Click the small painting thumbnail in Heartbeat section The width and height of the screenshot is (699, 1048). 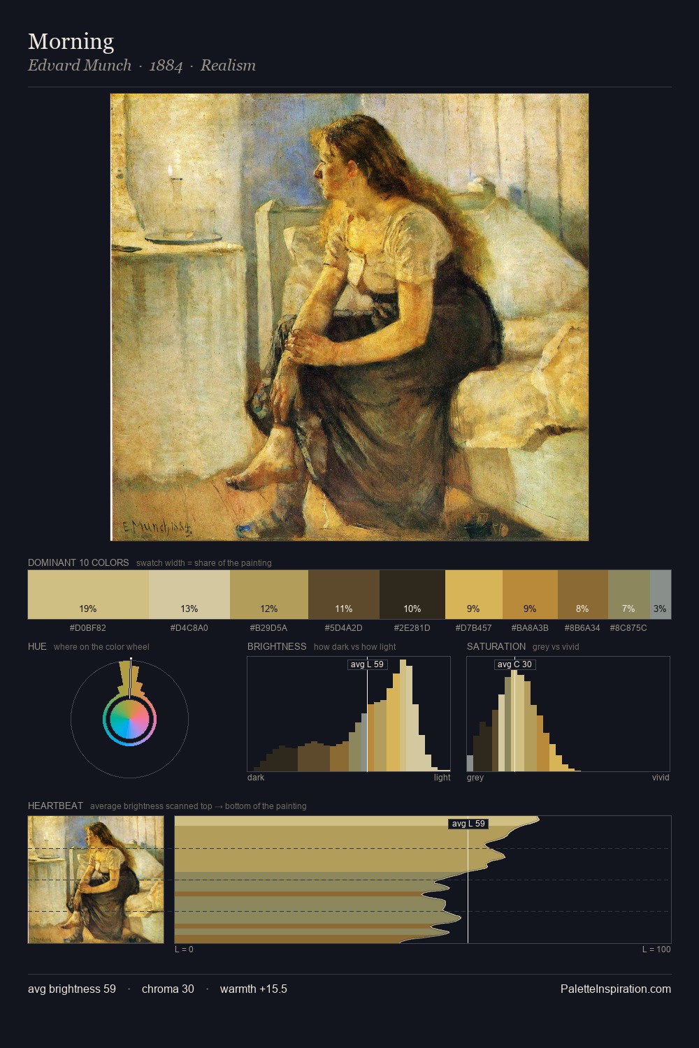click(96, 880)
